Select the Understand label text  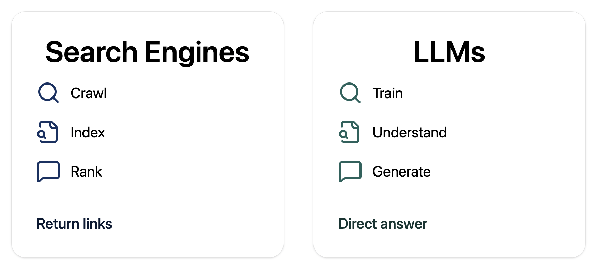click(x=409, y=132)
